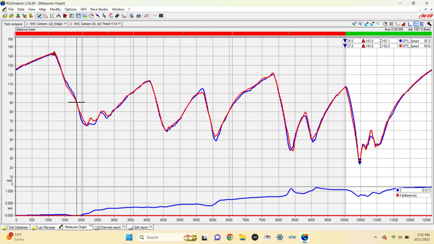Open print preview magnifier icon

(132, 16)
